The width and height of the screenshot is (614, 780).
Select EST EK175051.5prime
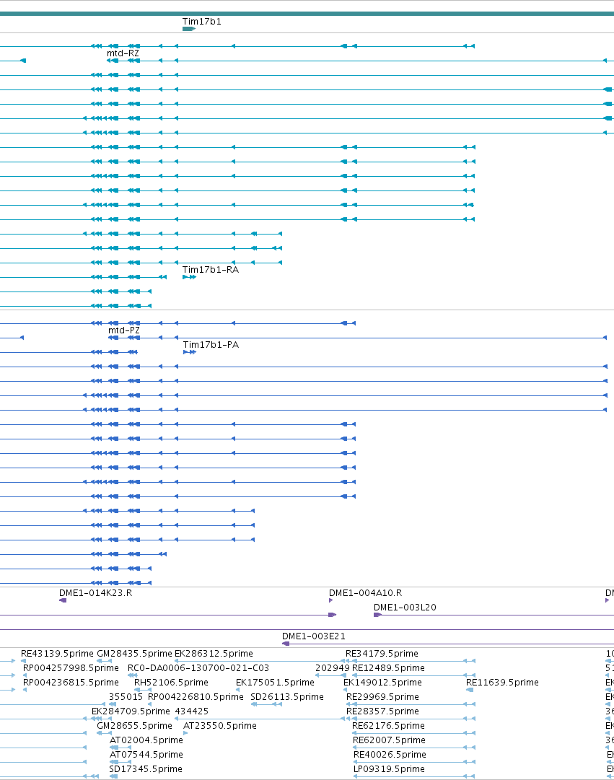tap(275, 683)
